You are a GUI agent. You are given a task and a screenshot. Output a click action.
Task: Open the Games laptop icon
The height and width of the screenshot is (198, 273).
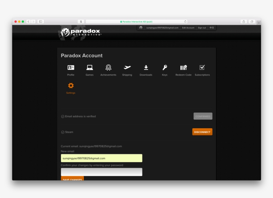(x=90, y=68)
